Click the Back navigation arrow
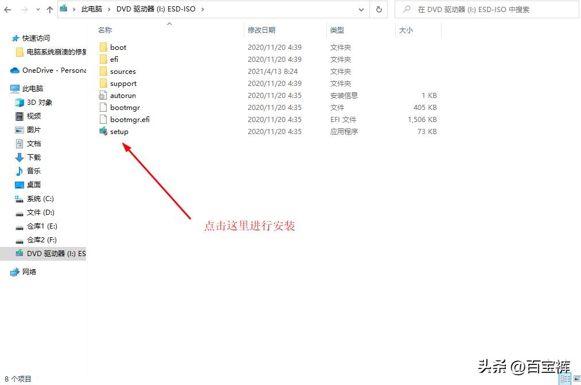Viewport: 581px width, 385px height. (x=7, y=9)
